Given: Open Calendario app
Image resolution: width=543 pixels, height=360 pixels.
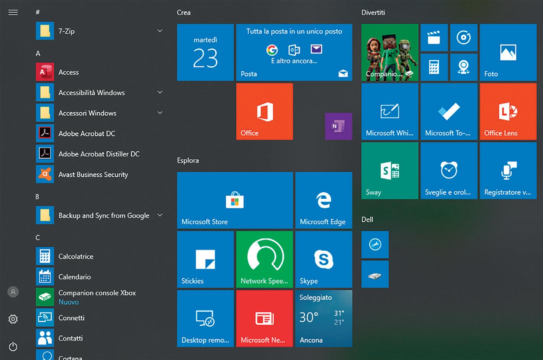Looking at the screenshot, I should tap(99, 277).
